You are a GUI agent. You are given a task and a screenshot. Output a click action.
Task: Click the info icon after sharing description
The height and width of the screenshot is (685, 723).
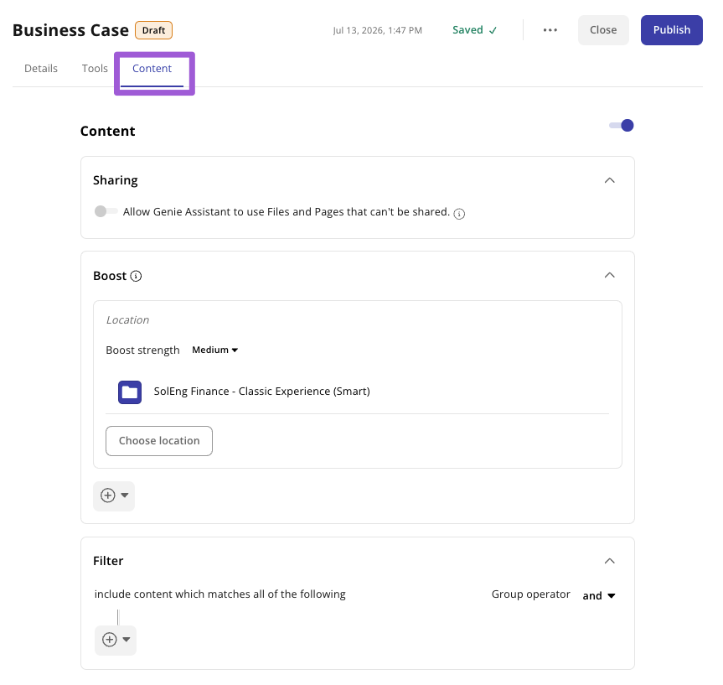459,214
